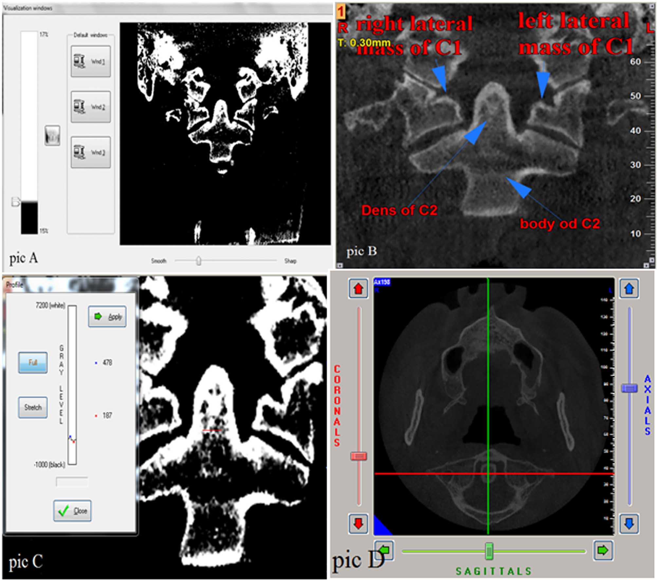Click the Smooth/Sharp slider handle
657x580 pixels.
pos(198,261)
